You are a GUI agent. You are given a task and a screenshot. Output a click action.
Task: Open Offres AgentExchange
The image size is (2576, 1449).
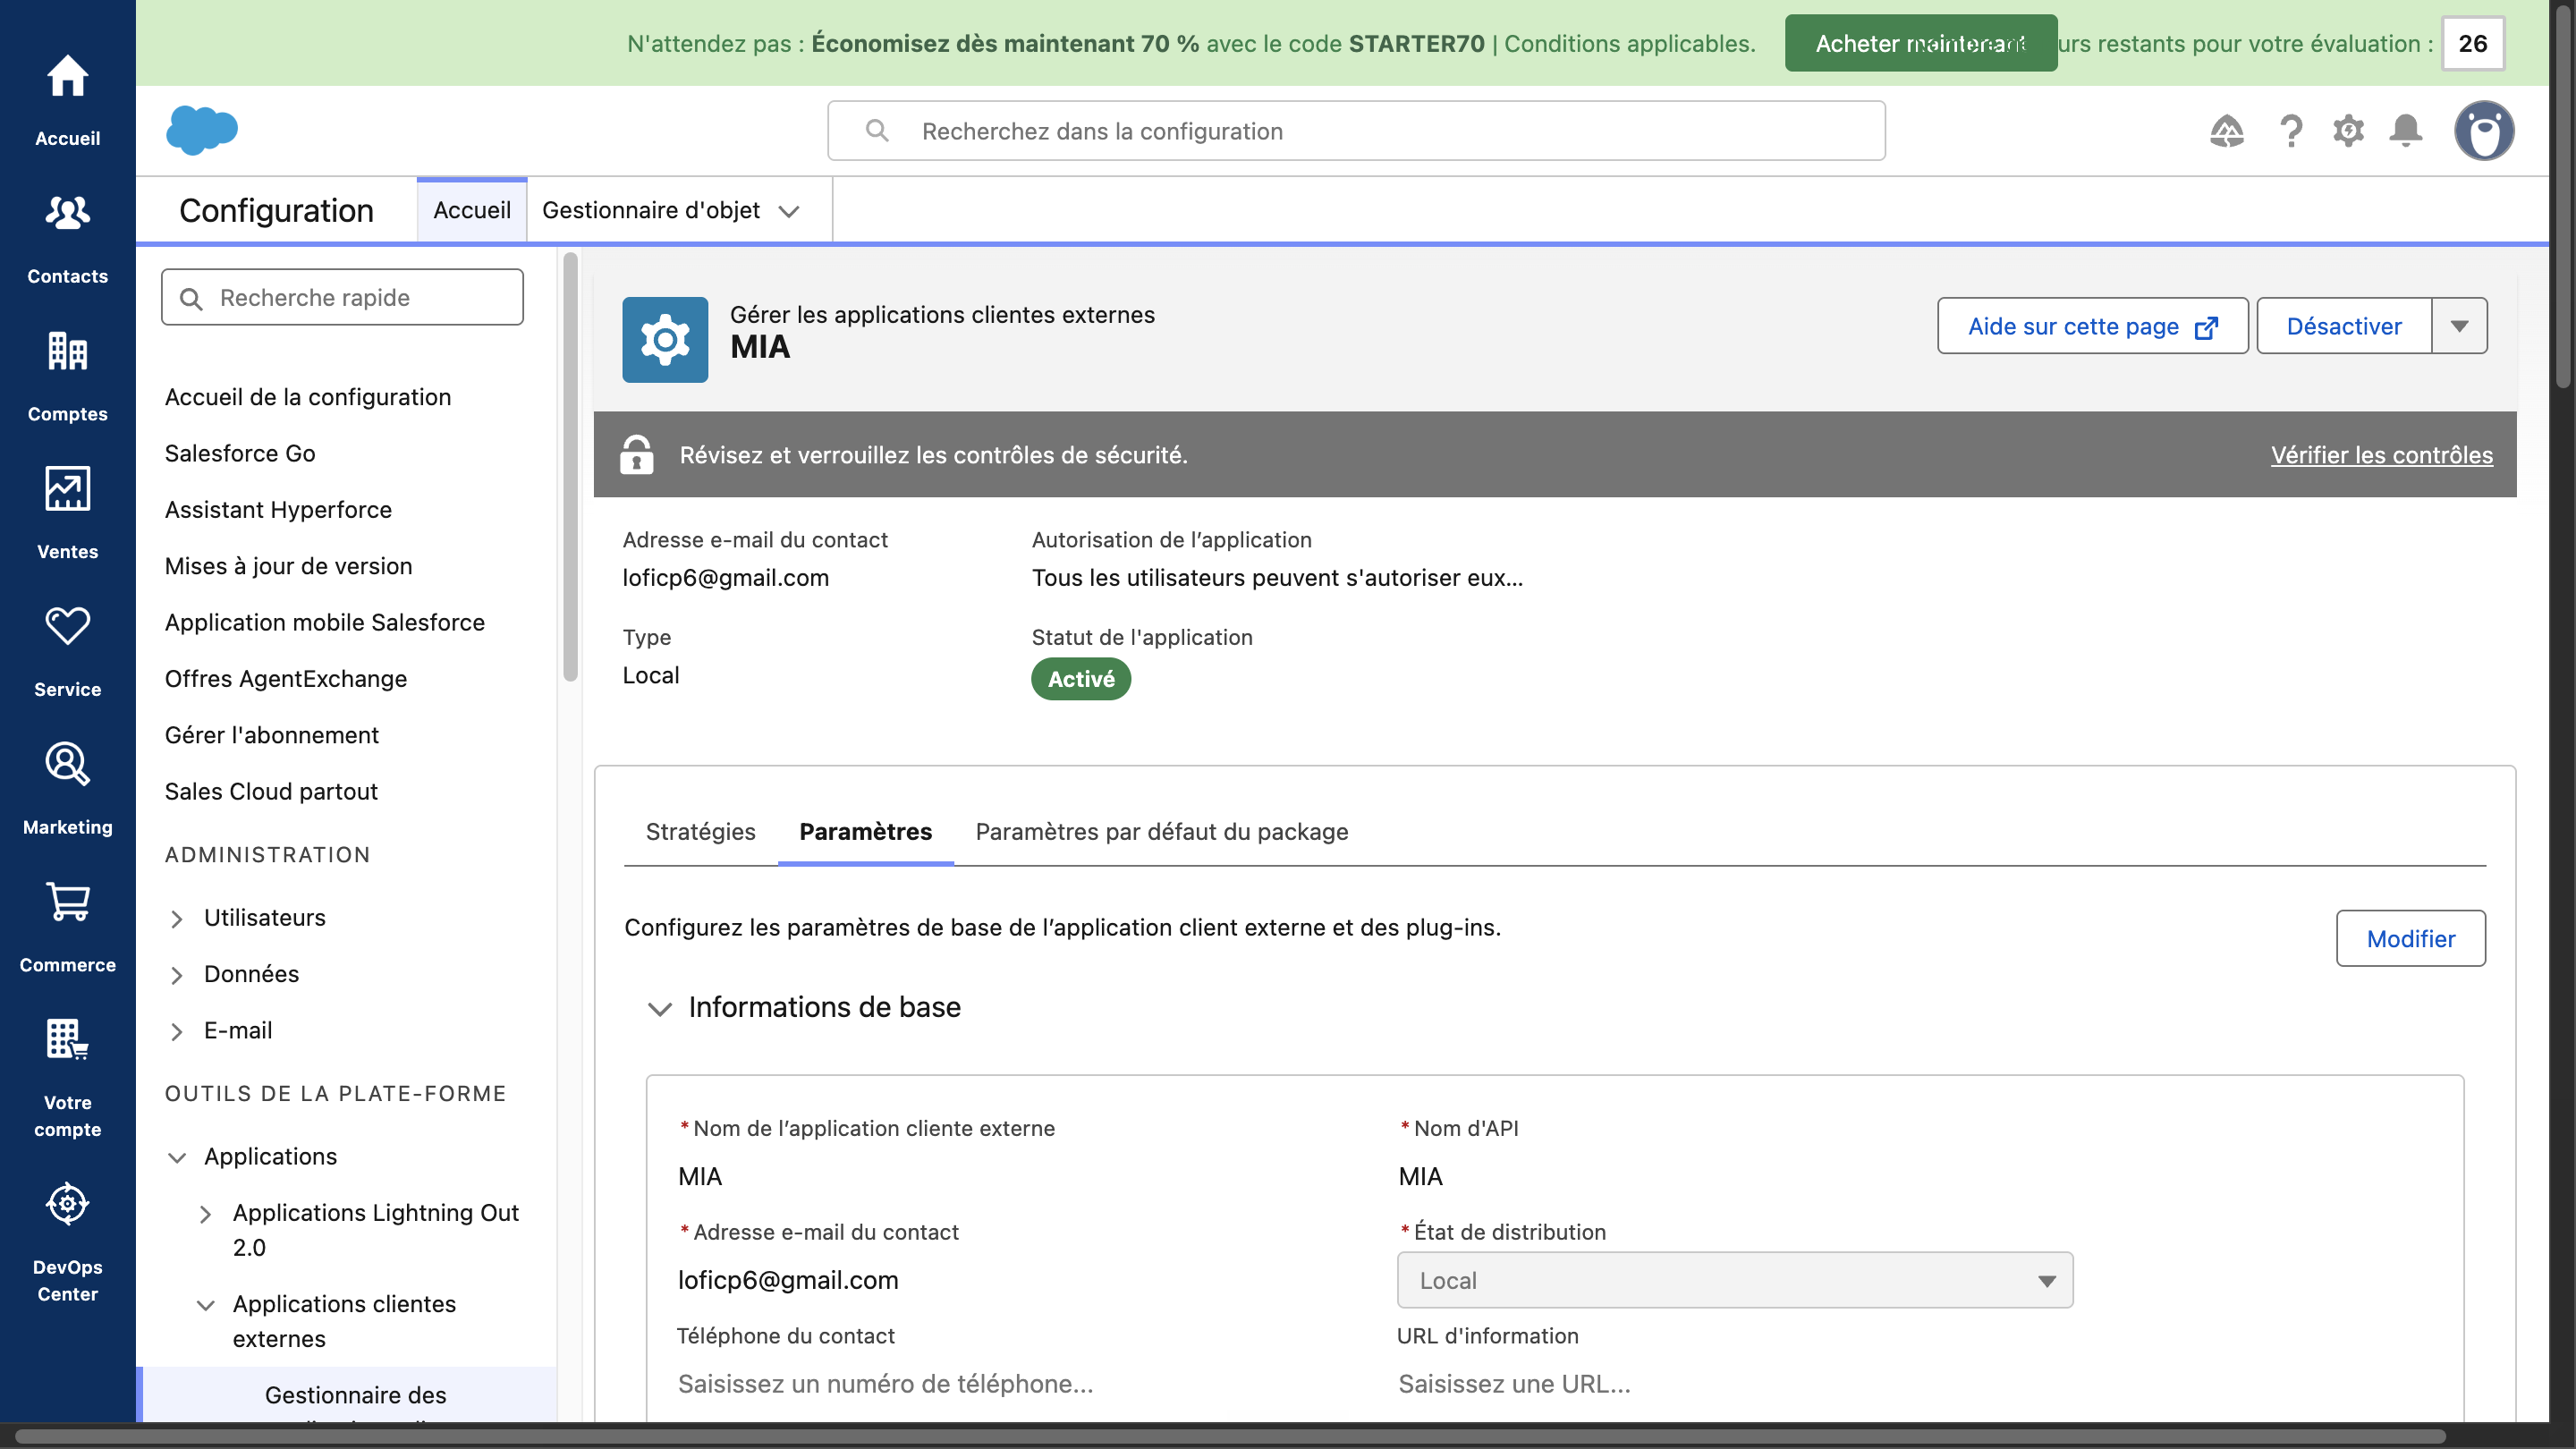pos(285,679)
